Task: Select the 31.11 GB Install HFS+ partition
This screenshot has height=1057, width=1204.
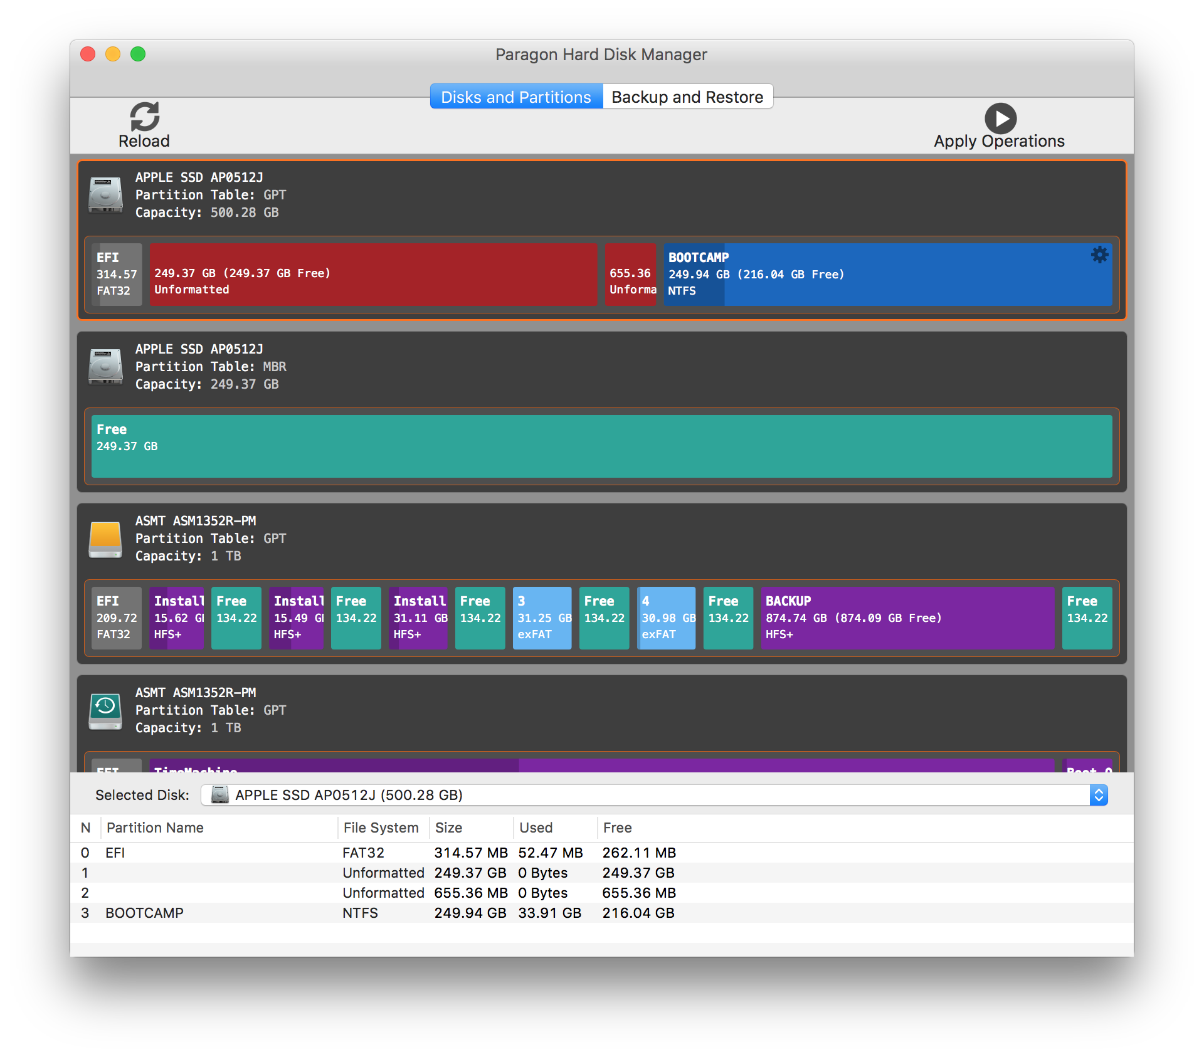Action: (418, 618)
